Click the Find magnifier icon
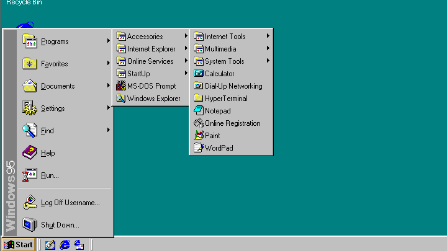Screen dimensions: 447x251 30,130
